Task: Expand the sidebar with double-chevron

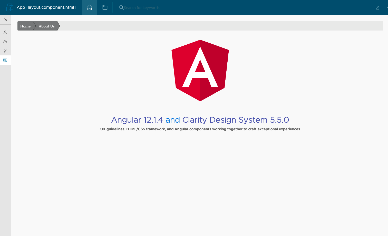Action: tap(6, 20)
